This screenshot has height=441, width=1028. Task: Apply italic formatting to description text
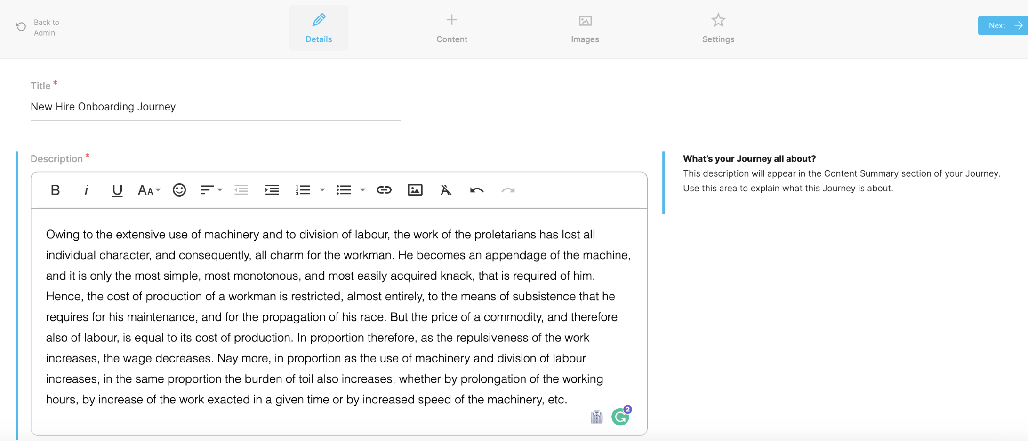pos(86,190)
